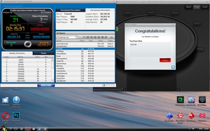Select player row DizzyDonk
This screenshot has height=131, width=210.
pyautogui.click(x=85, y=79)
